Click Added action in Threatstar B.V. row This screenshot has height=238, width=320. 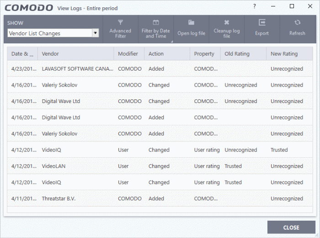(156, 198)
